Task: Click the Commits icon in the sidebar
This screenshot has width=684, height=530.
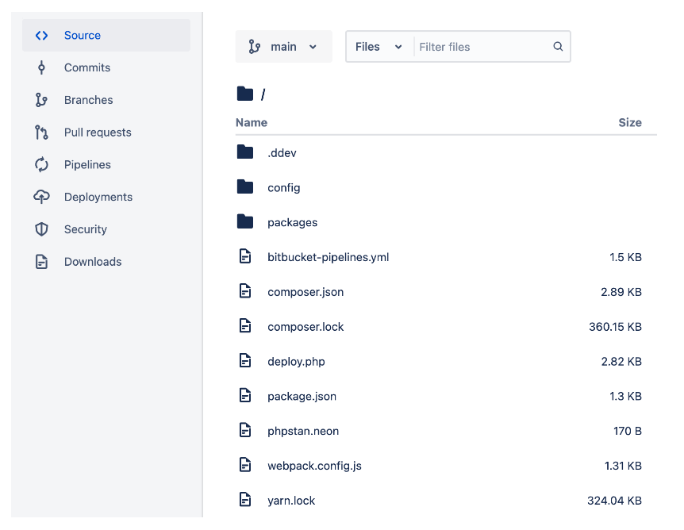Action: tap(41, 67)
